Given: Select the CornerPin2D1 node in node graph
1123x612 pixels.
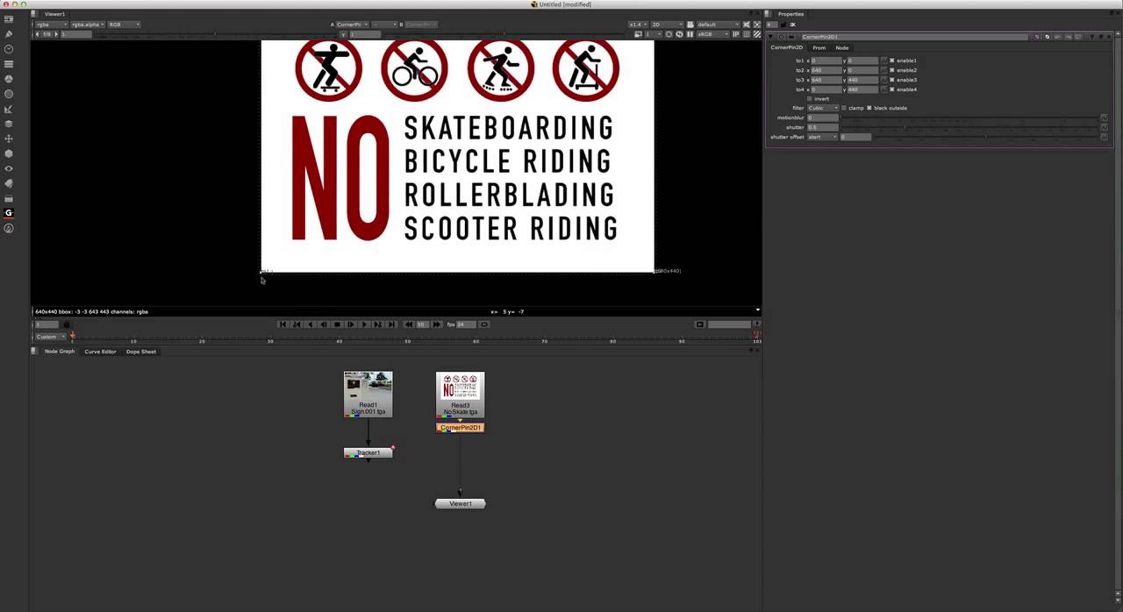Looking at the screenshot, I should click(460, 428).
